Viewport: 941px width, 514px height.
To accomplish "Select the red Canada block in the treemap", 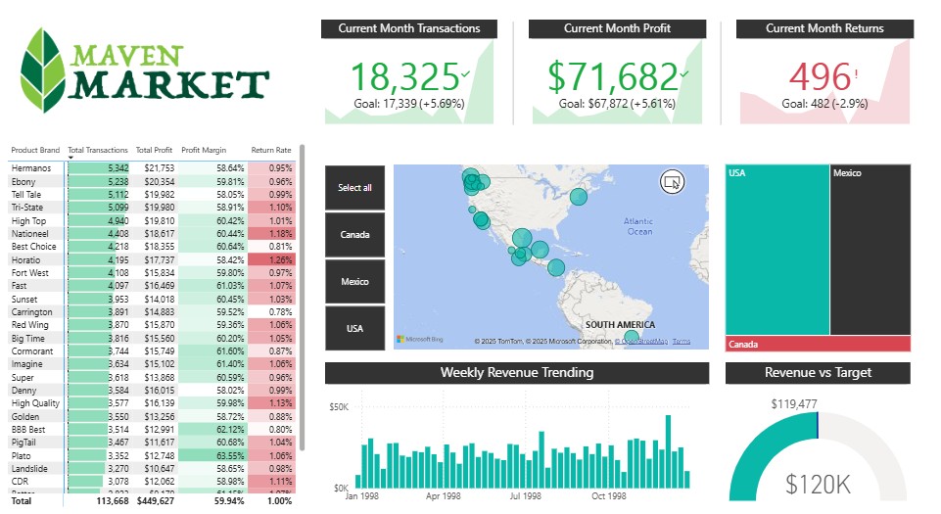I will [818, 344].
